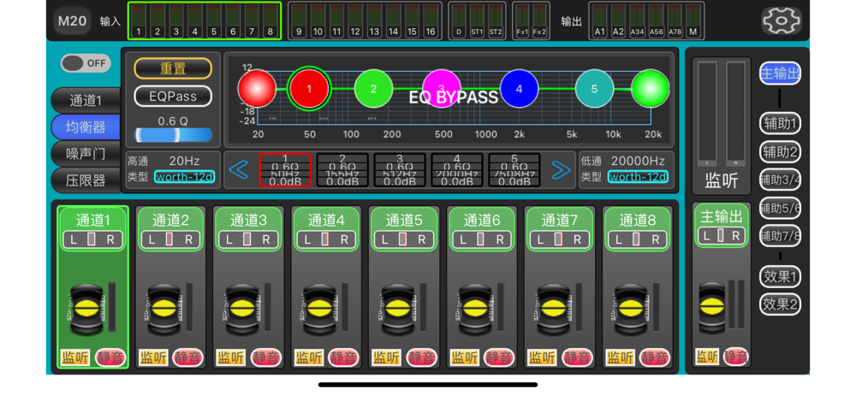Select 辅助3/4 bus button
This screenshot has width=856, height=395.
click(x=780, y=180)
